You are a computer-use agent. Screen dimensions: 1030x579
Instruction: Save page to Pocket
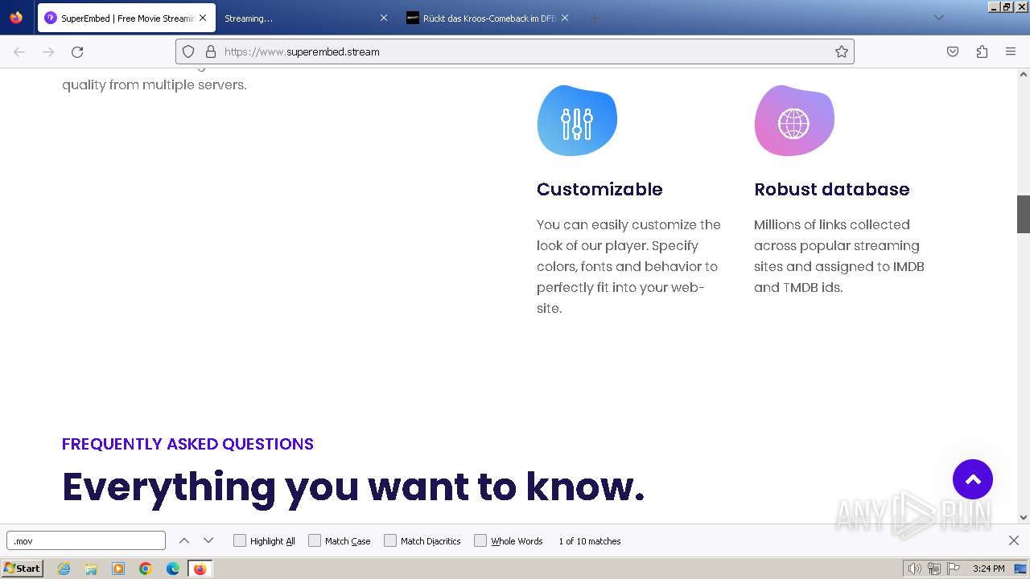point(953,51)
